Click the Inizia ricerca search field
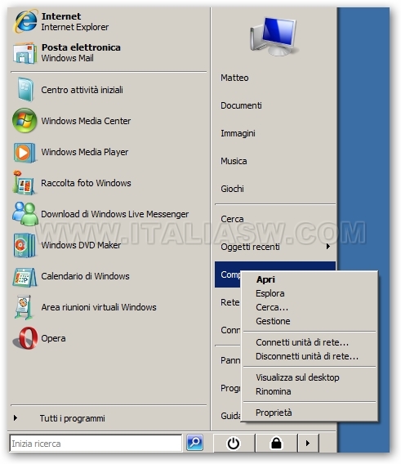 (96, 444)
